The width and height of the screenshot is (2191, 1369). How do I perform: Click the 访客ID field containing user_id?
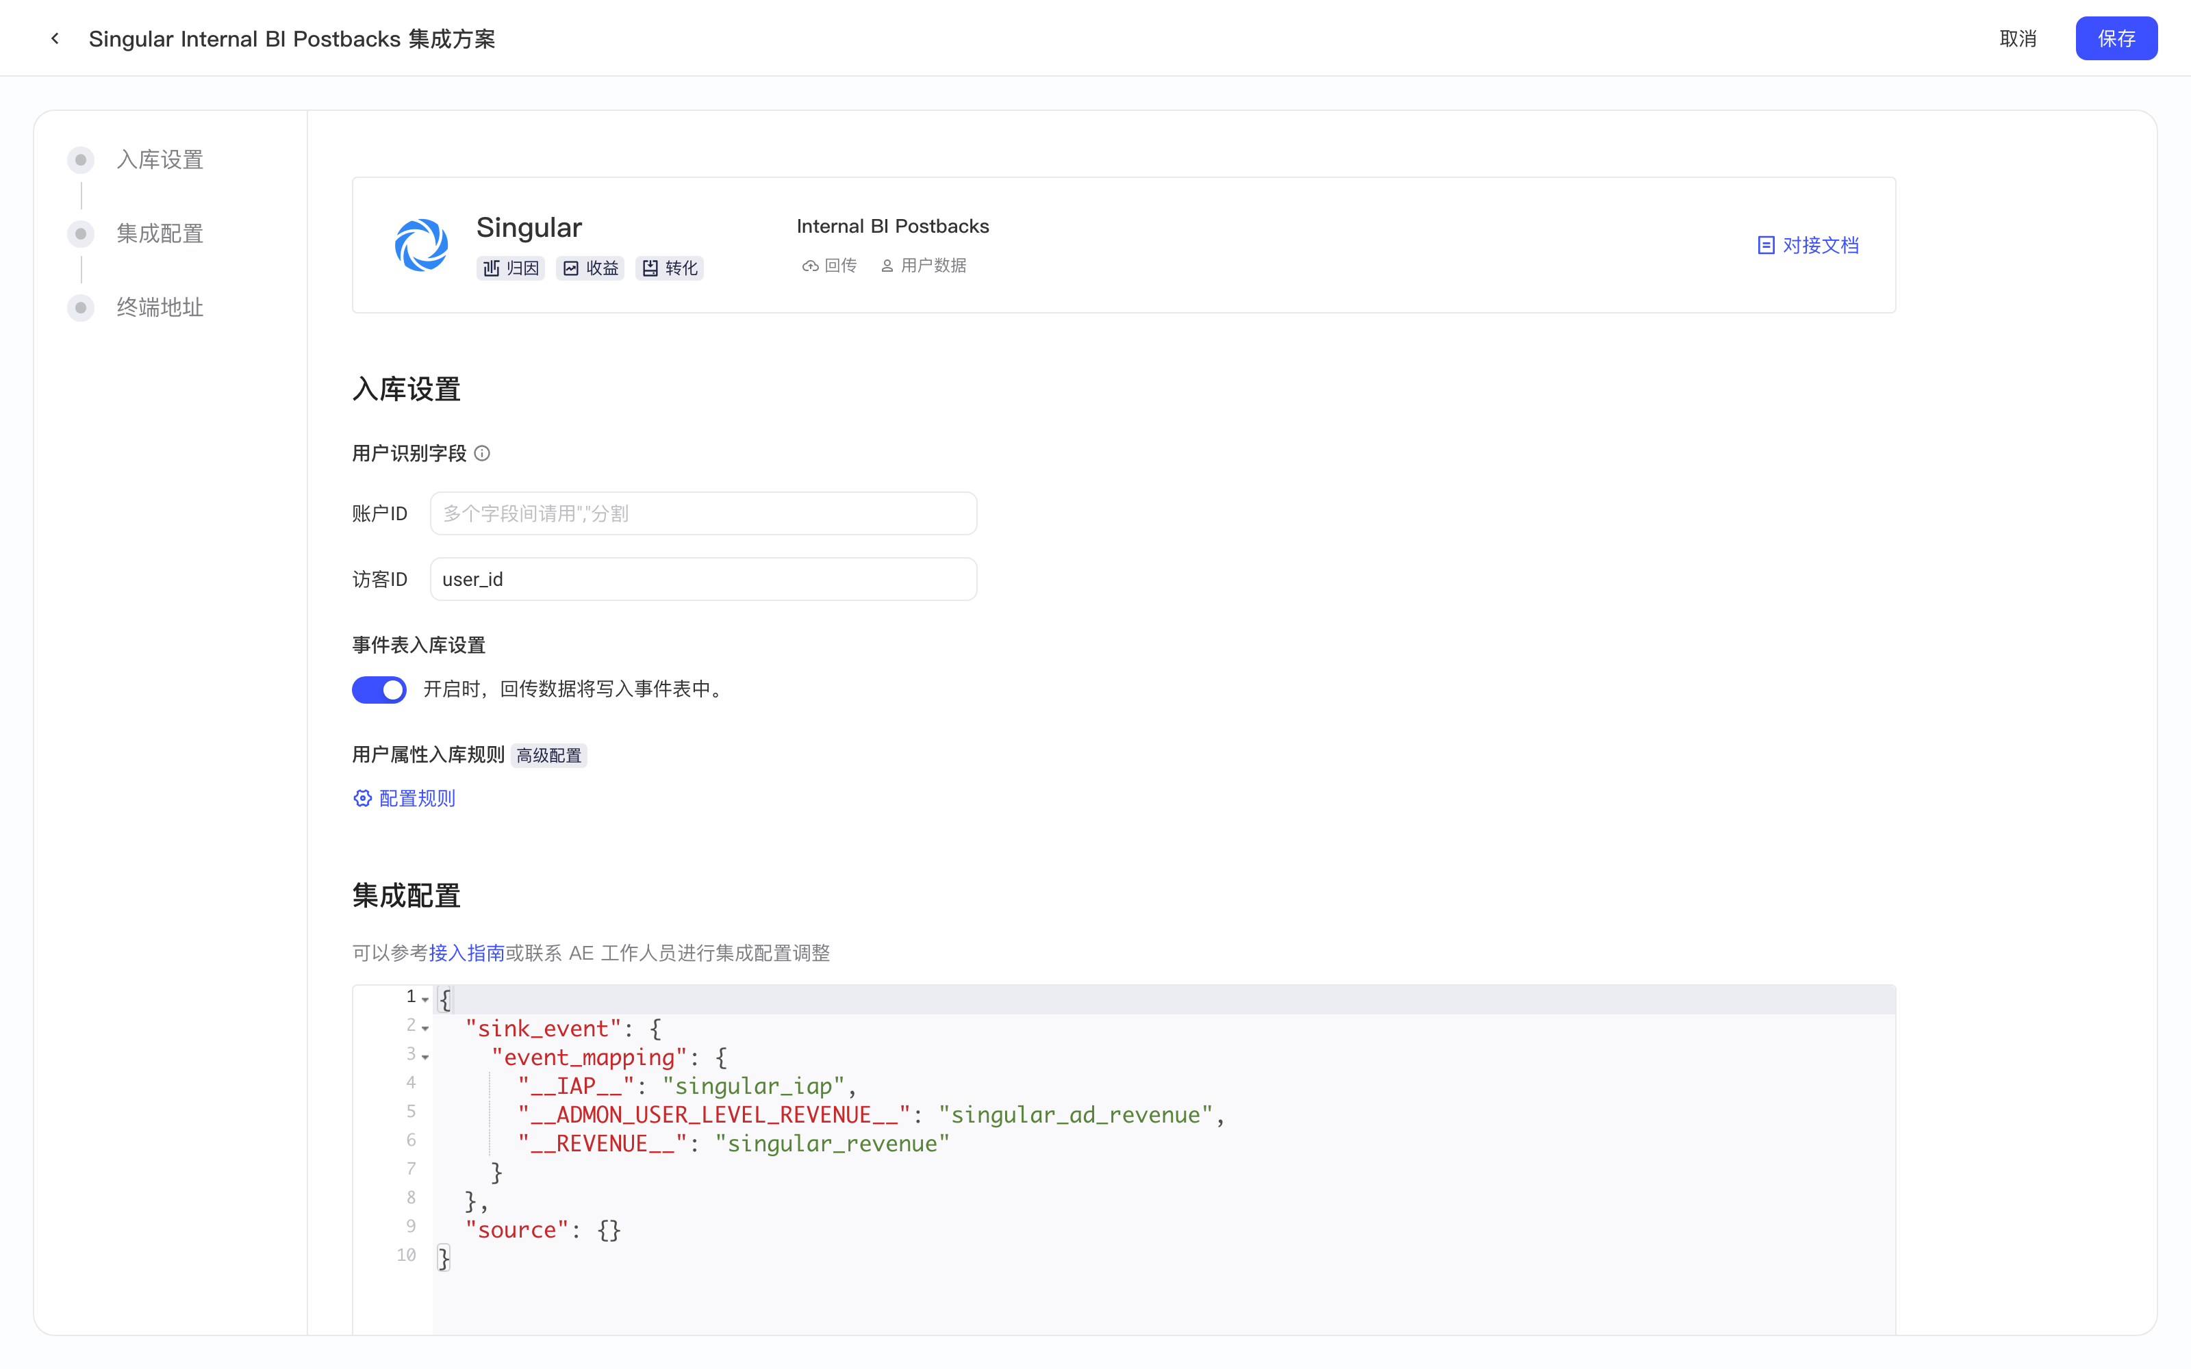[703, 580]
